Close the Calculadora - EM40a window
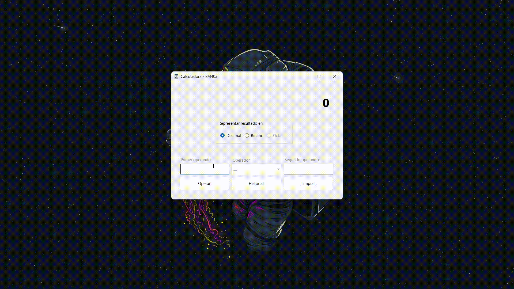514x289 pixels. click(x=335, y=76)
